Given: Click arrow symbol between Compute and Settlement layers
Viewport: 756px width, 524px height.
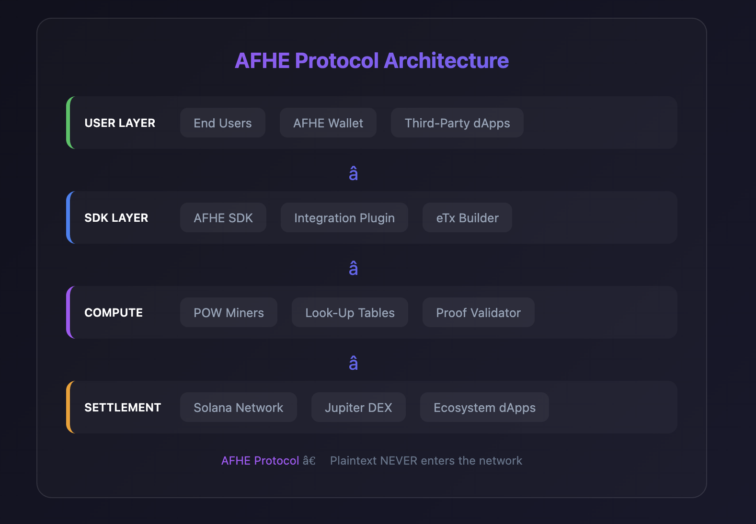Looking at the screenshot, I should 354,363.
